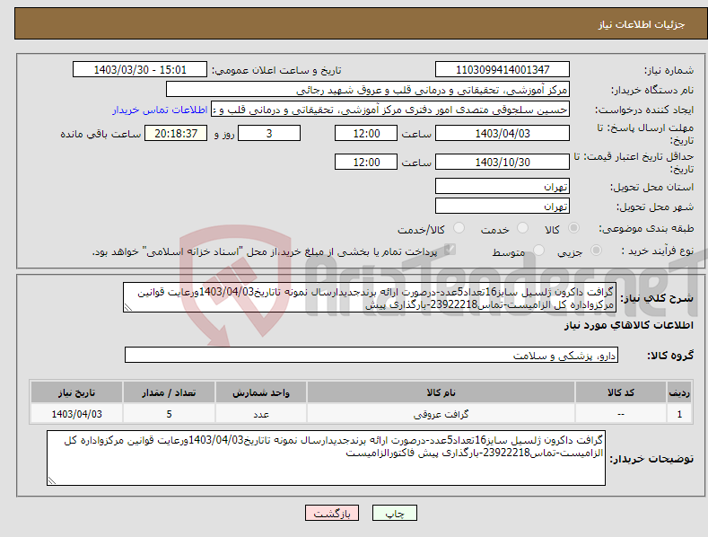Click the گرافت عروقی item name cell
Screen dimensions: 708x537
click(x=441, y=414)
